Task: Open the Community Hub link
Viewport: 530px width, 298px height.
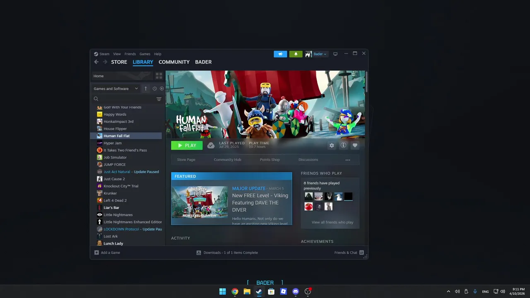Action: coord(227,160)
